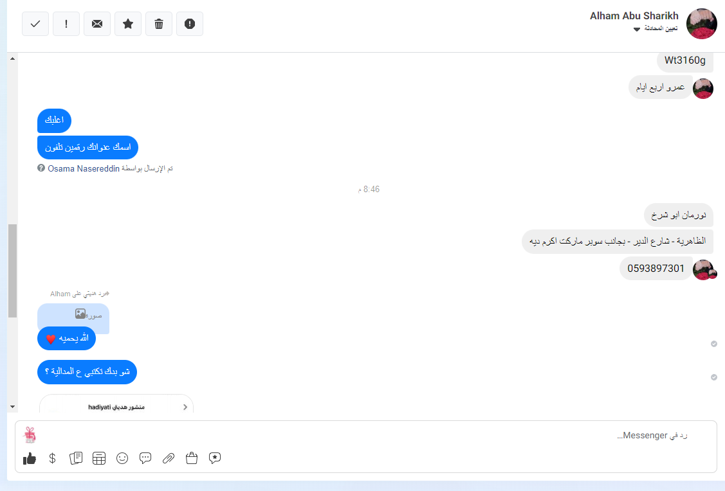This screenshot has height=491, width=725.
Task: Mark as unread using envelope icon
Action: click(97, 24)
